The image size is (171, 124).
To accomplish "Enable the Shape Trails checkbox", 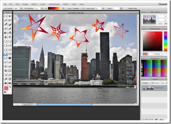I will pyautogui.click(x=126, y=8).
